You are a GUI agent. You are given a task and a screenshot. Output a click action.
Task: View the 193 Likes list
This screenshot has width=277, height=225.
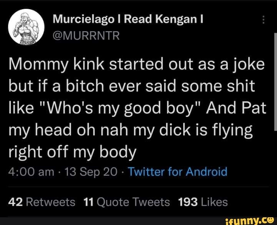click(x=203, y=202)
